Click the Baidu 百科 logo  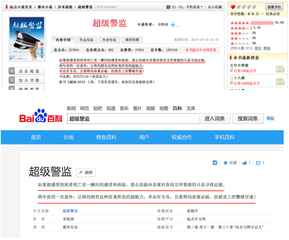(x=41, y=116)
